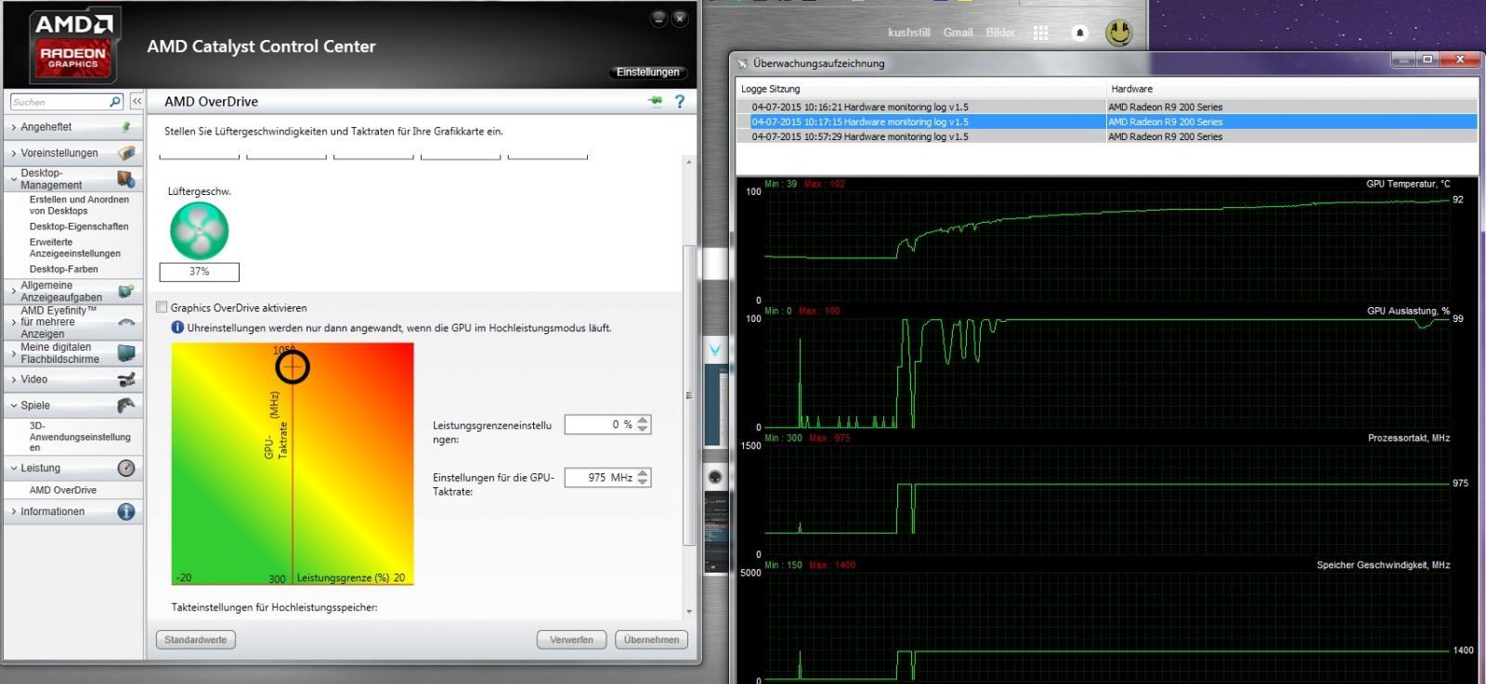Collapse the Spiele section arrow

13,406
